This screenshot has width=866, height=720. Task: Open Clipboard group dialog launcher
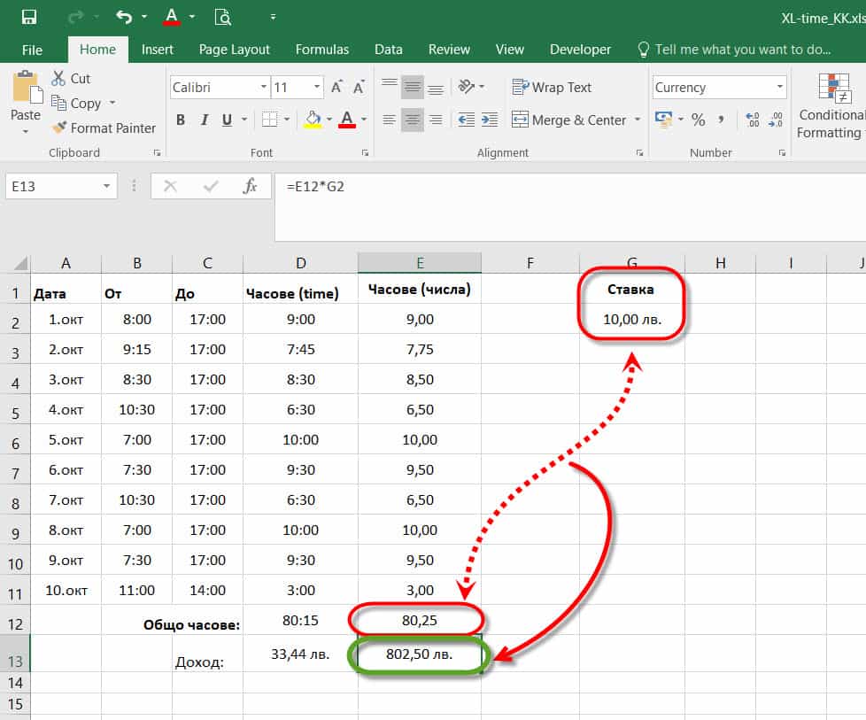[157, 153]
